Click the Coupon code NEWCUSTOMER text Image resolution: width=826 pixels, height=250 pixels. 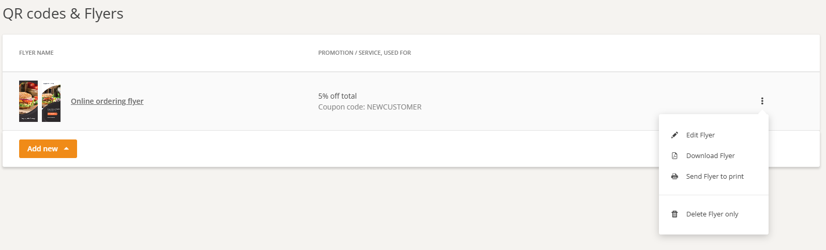coord(370,107)
